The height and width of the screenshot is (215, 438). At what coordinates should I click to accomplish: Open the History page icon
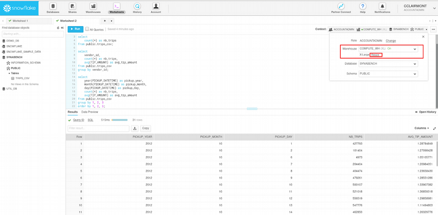137,6
